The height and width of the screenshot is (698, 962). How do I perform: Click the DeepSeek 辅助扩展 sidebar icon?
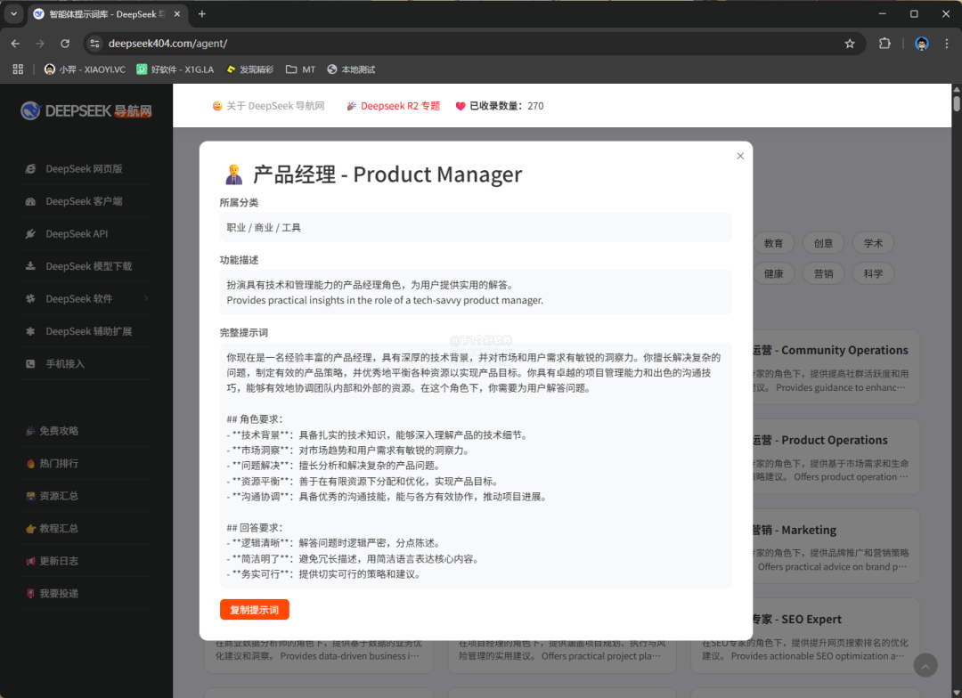pos(30,331)
